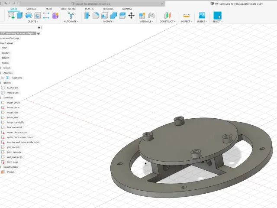This screenshot has height=208, width=277.
Task: Click the Insert image icon
Action: (x=202, y=16)
